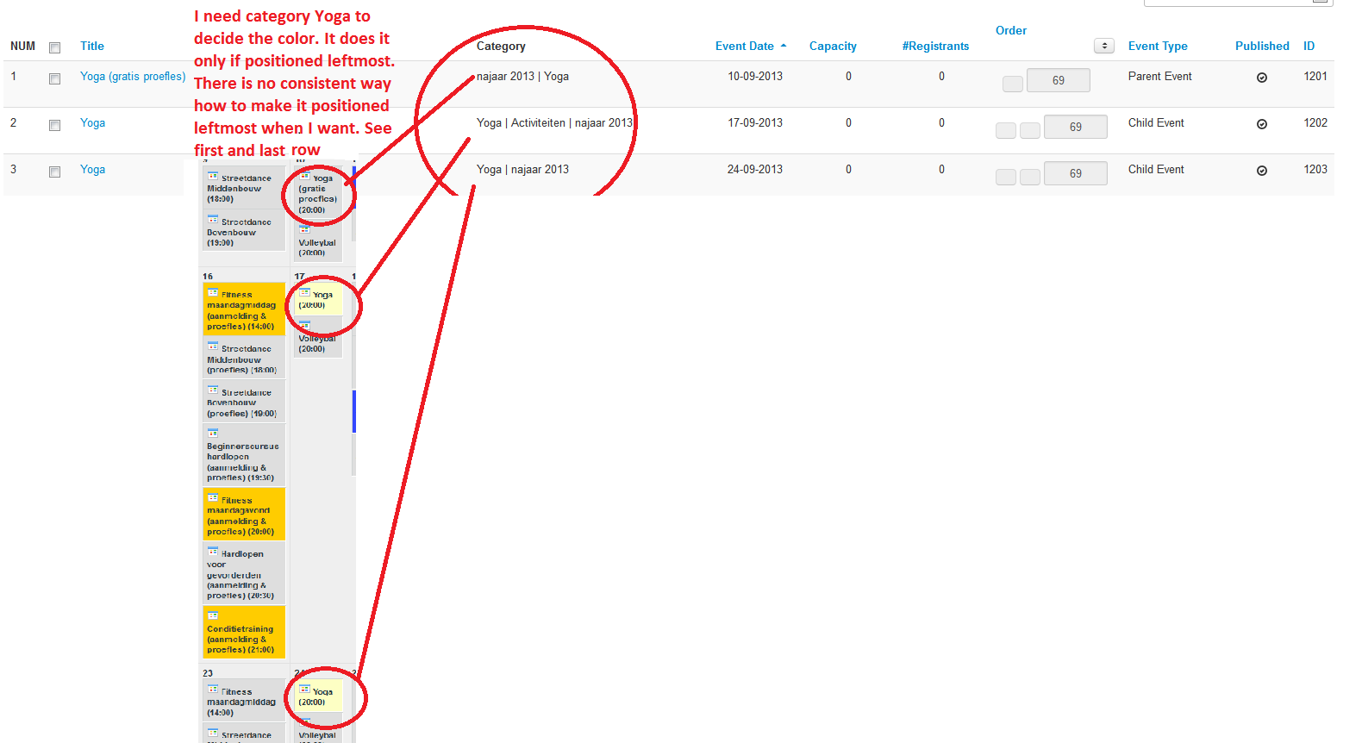This screenshot has width=1362, height=743.
Task: Tick the select-all checkbox in header
Action: 54,47
